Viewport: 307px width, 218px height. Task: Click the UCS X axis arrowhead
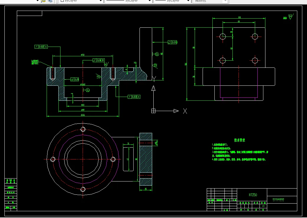tap(176, 111)
